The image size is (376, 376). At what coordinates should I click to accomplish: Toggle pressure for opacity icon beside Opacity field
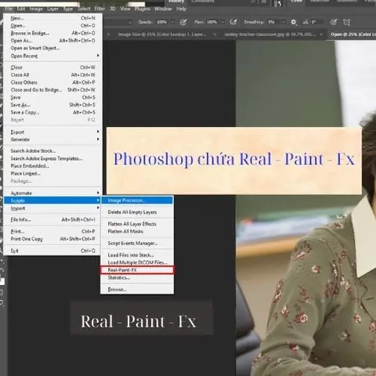tap(183, 22)
